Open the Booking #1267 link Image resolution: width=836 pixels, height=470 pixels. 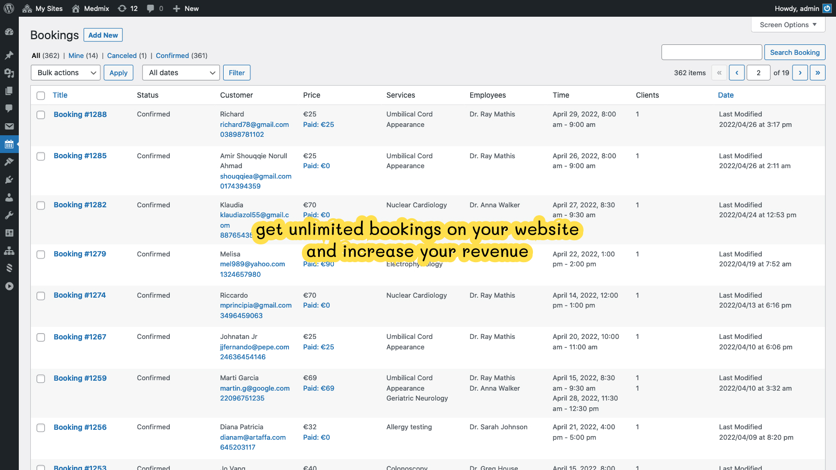[x=80, y=337]
